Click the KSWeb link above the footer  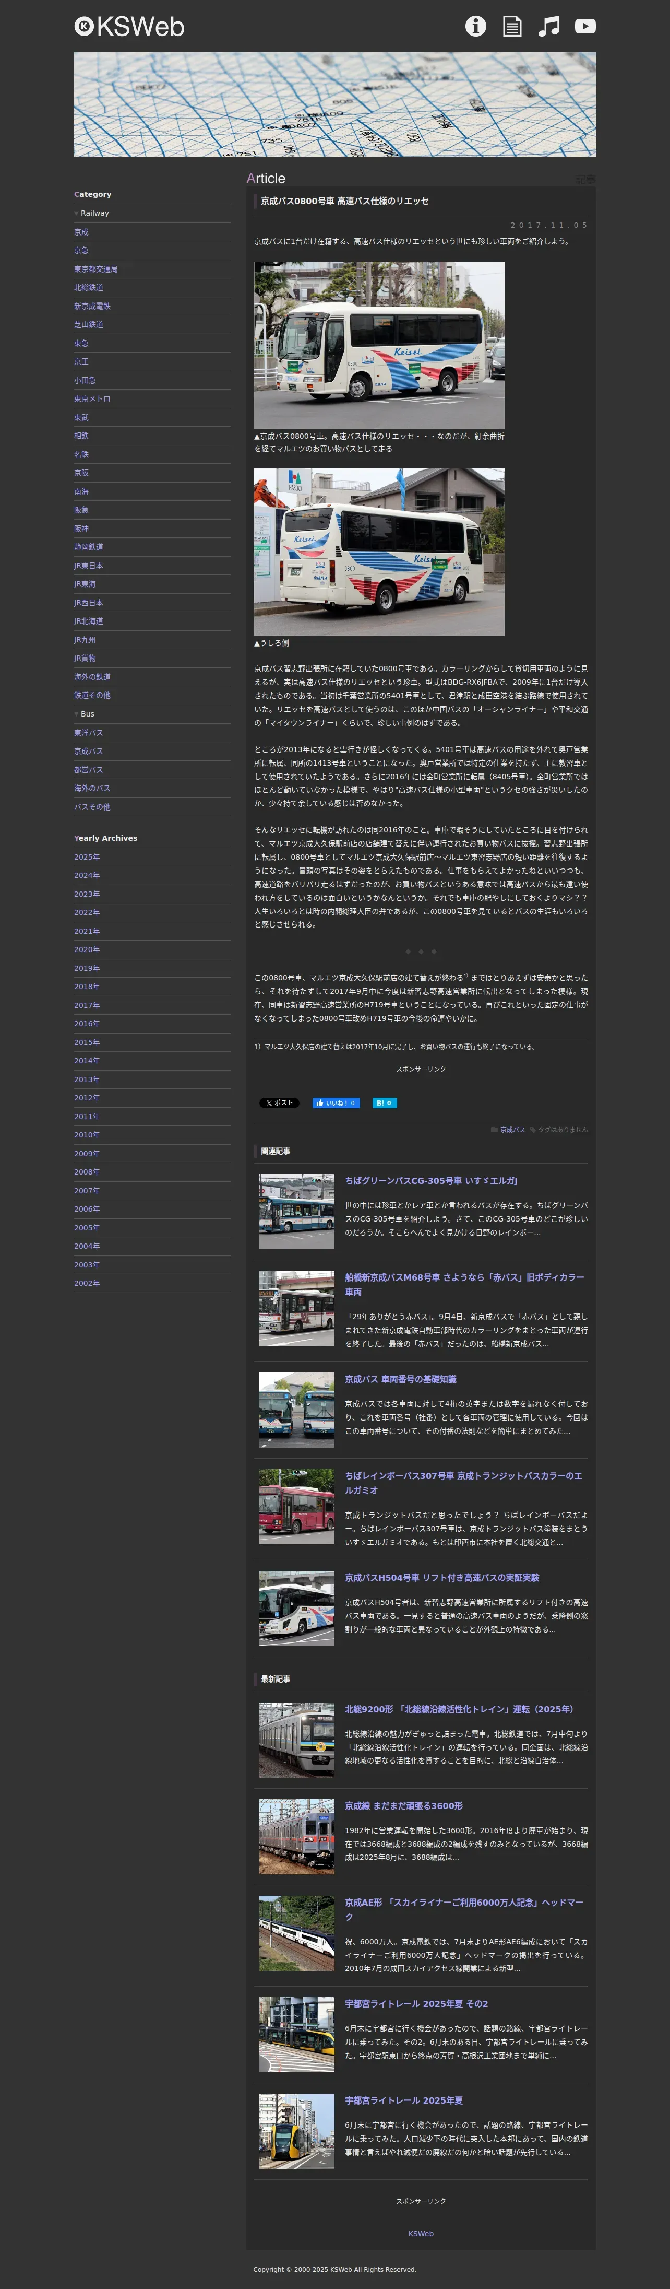point(421,2233)
